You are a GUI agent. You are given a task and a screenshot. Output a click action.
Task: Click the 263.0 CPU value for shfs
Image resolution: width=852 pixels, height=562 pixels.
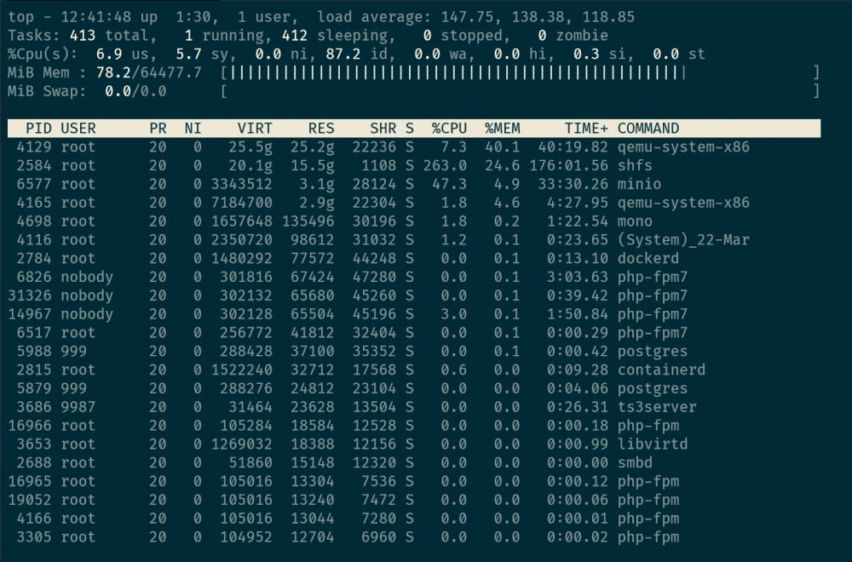tap(445, 165)
